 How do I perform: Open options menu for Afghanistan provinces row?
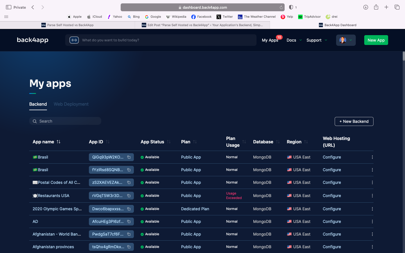tap(372, 247)
